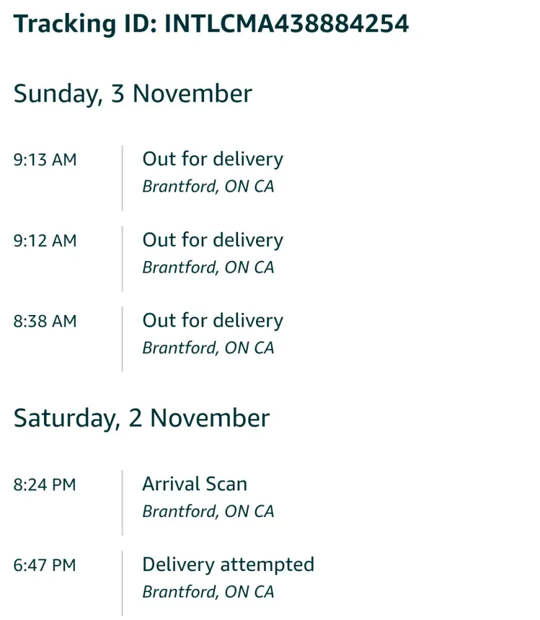Click the vertical divider beside 8:24 PM

click(x=122, y=502)
